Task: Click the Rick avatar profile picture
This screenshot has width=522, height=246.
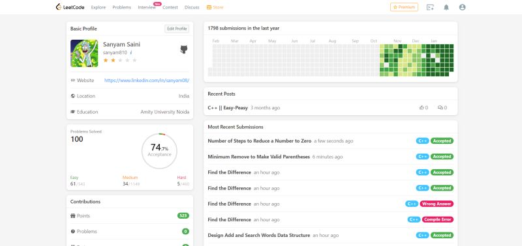Action: (x=84, y=53)
